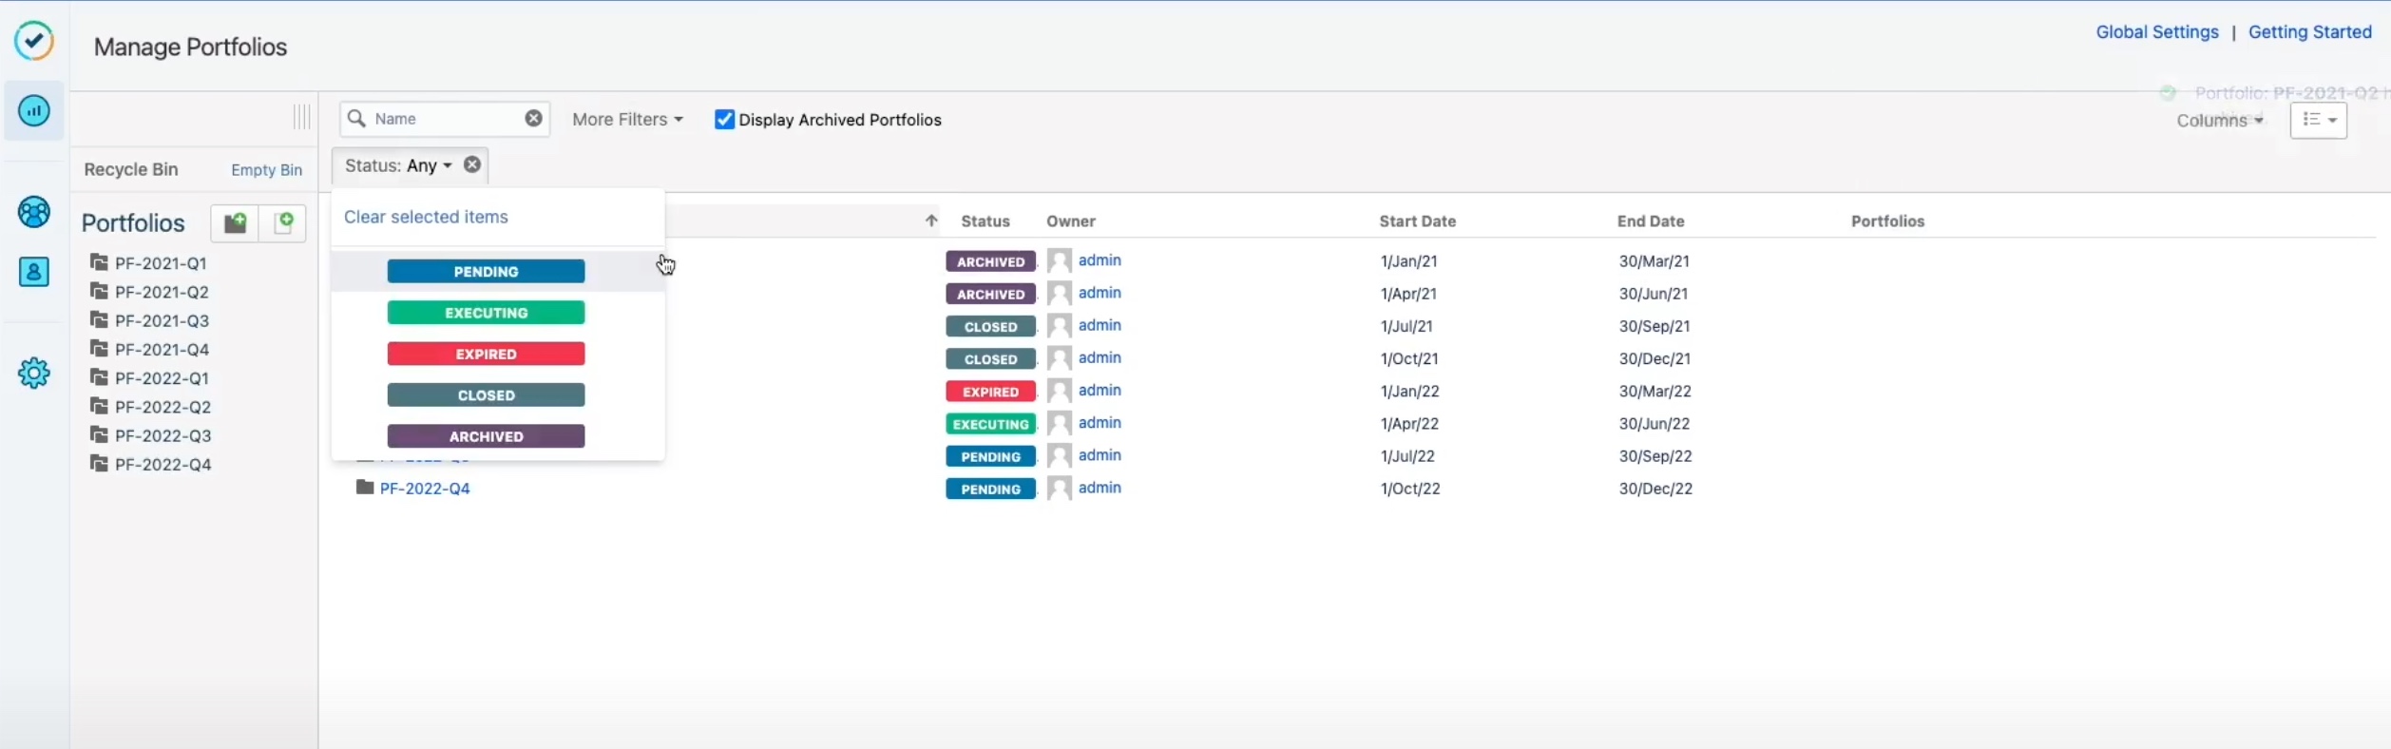Viewport: 2391px width, 749px height.
Task: Choose the red EXPIRED status option
Action: coord(486,354)
